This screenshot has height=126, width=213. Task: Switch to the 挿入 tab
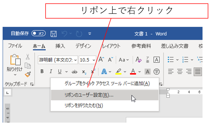pos(60,46)
